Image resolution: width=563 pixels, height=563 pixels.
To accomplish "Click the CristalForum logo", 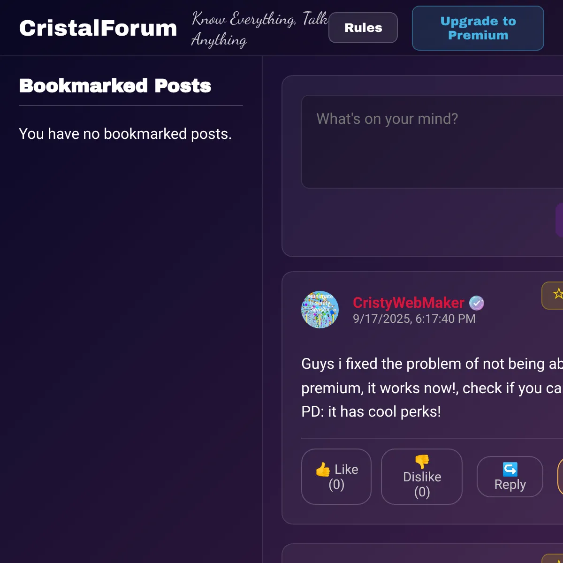I will coord(97,28).
